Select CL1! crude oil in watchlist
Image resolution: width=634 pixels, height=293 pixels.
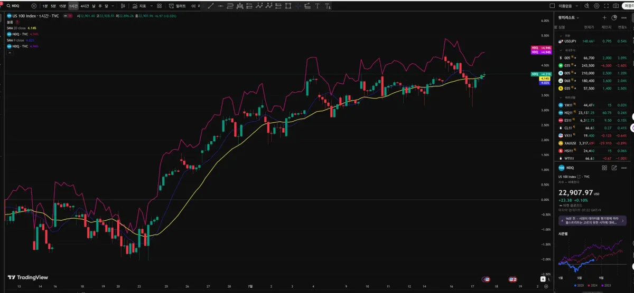592,128
